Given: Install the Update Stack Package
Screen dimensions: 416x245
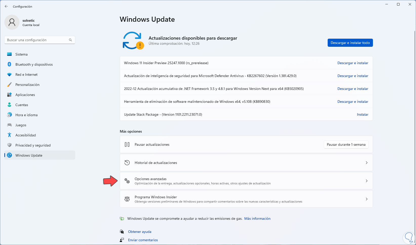Looking at the screenshot, I should click(x=362, y=114).
